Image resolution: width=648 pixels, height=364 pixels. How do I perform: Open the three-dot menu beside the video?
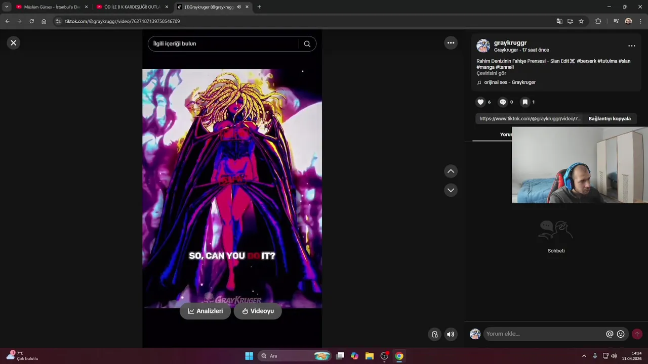point(451,43)
